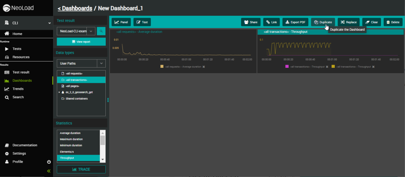The width and height of the screenshot is (405, 177).
Task: Click the TRACE button
Action: pyautogui.click(x=81, y=169)
